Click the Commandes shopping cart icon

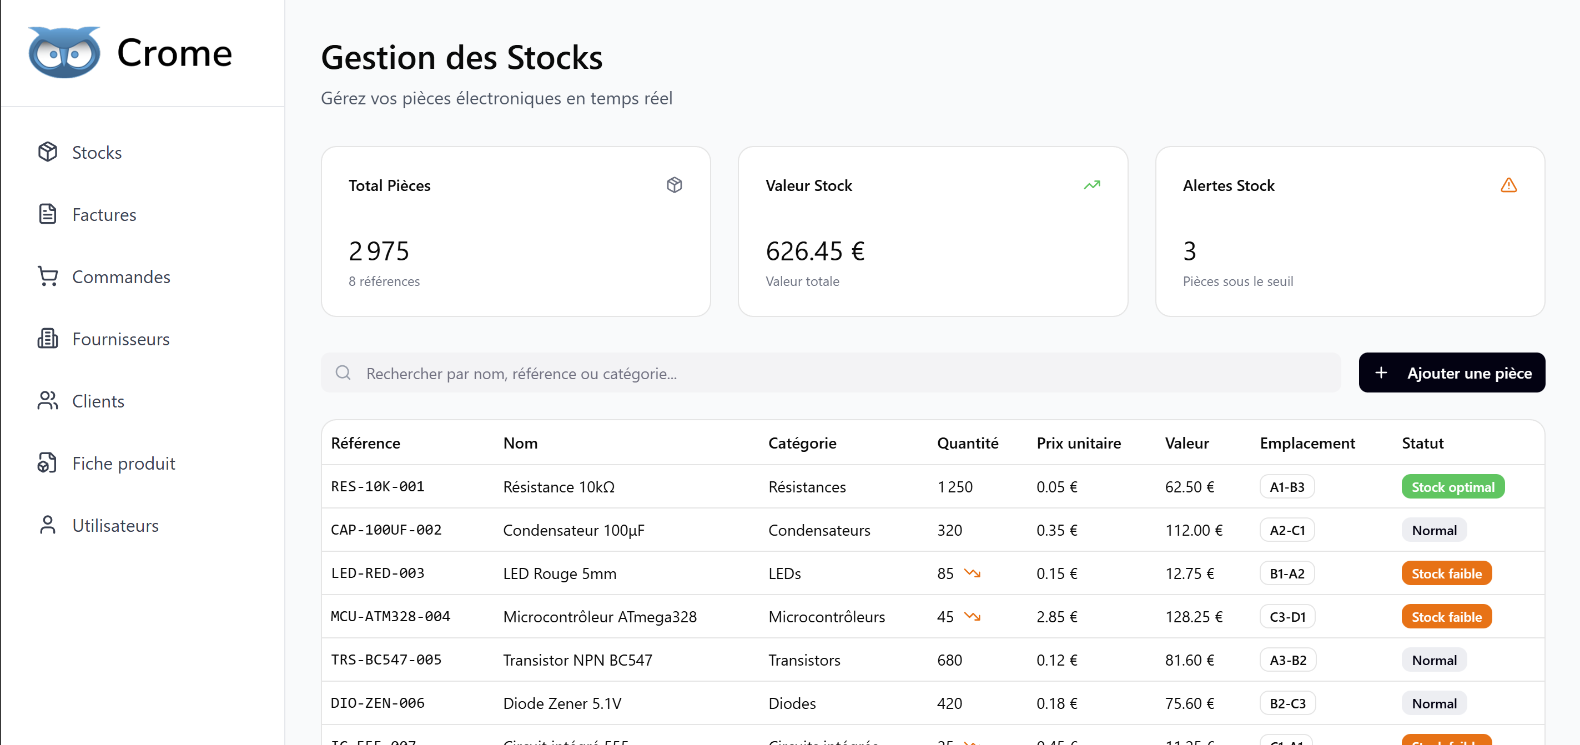[47, 276]
